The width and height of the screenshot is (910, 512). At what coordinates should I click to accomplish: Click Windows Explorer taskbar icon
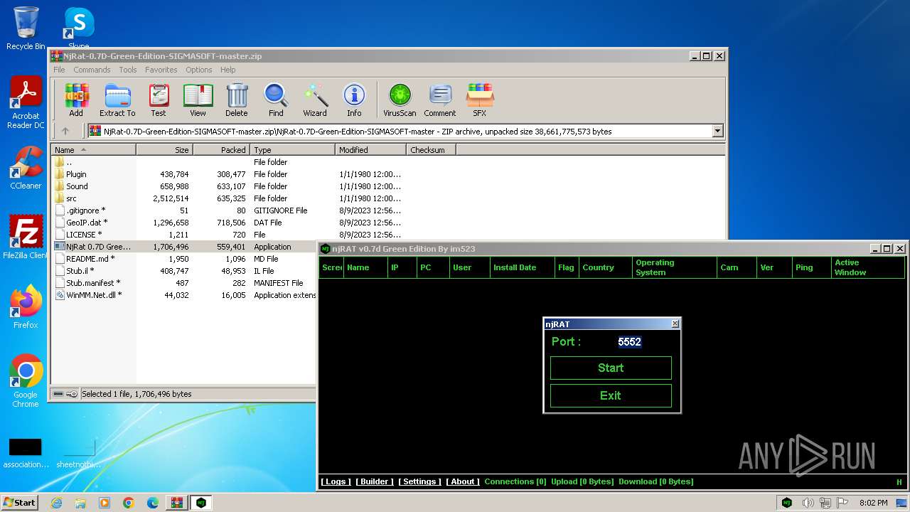[x=80, y=503]
